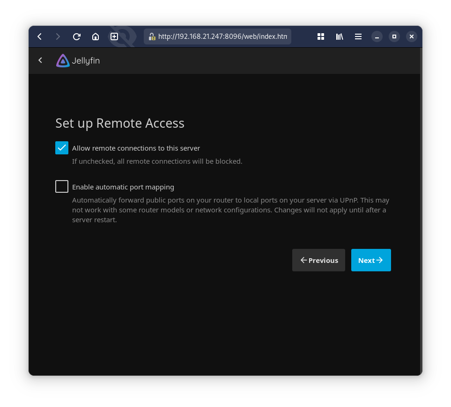Uncheck Allow remote connections to this server

tap(62, 148)
